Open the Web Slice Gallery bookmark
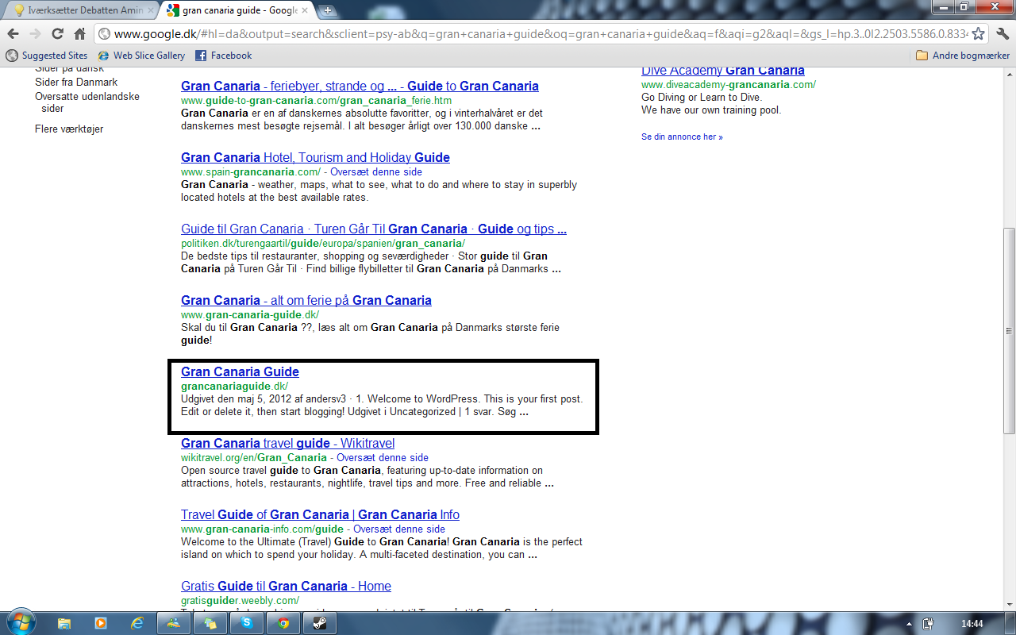Screen dimensions: 1016x635 tap(141, 56)
